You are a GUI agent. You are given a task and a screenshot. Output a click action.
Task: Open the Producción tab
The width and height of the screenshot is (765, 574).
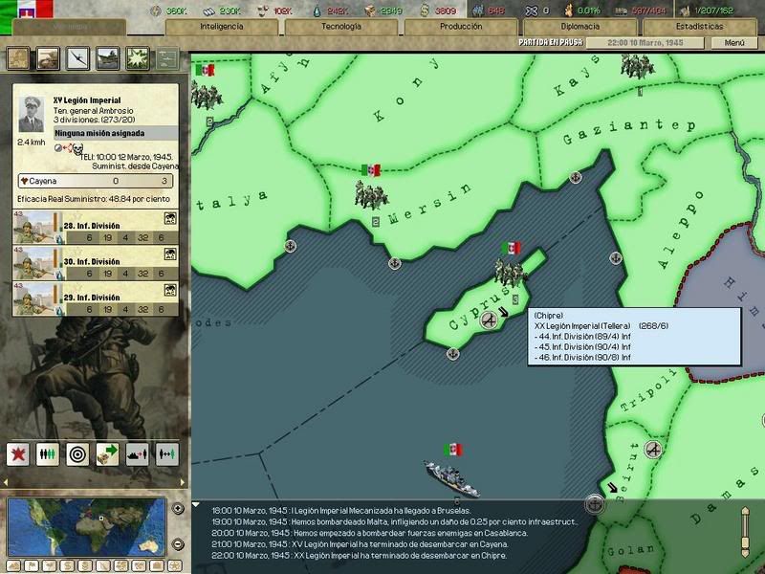(x=461, y=27)
